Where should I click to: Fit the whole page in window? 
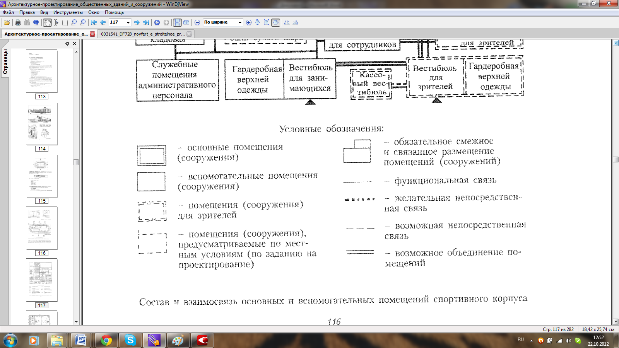click(x=267, y=22)
